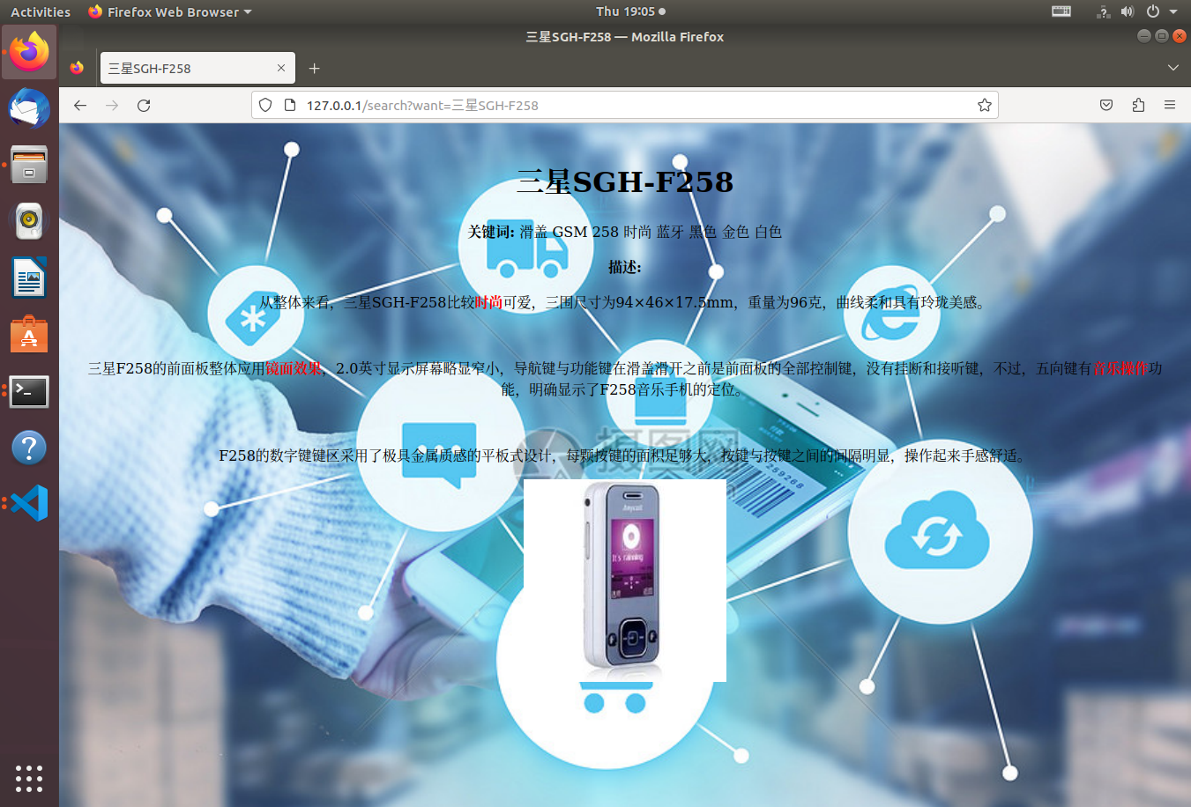Click the power icon in top bar
Image resolution: width=1191 pixels, height=807 pixels.
(x=1152, y=11)
